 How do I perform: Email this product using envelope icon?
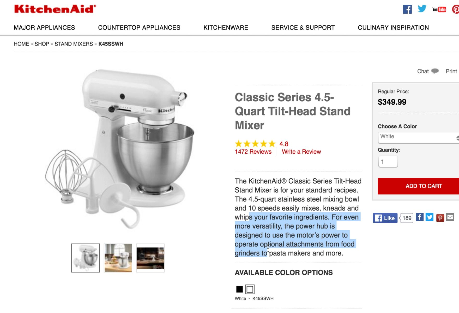pos(450,217)
